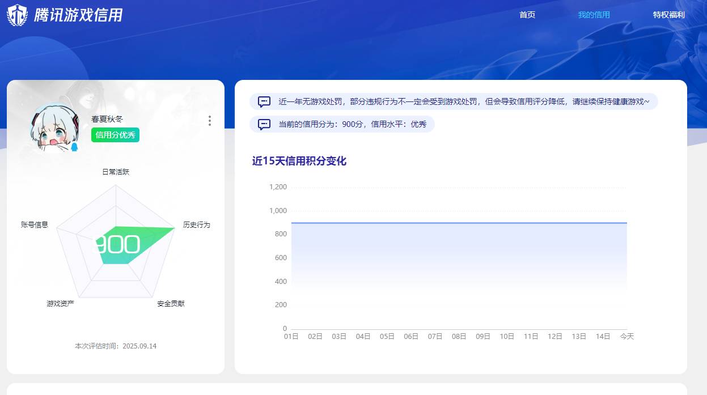Screen dimensions: 707x395
Task: Click the credit score line at 今天 on the chart
Action: pos(626,223)
